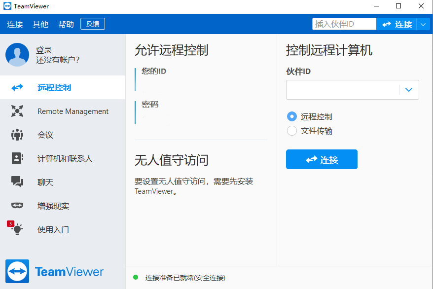Click the contacts book icon

click(17, 158)
